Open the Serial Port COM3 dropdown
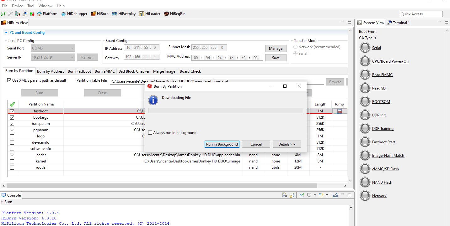Screen dimensions: 450x226 point(53,48)
